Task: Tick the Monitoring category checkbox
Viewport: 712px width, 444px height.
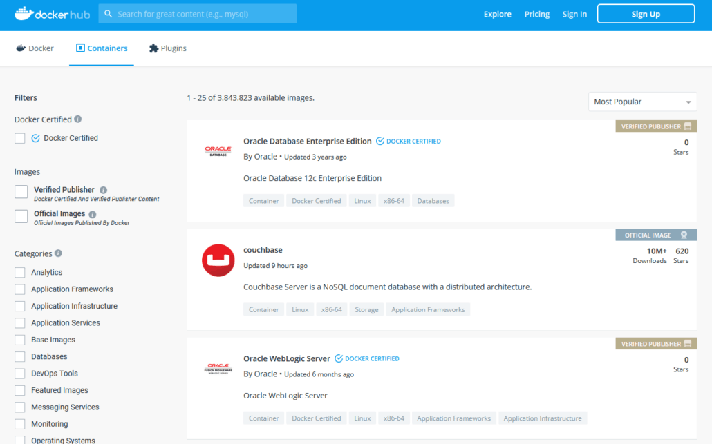Action: tap(20, 423)
